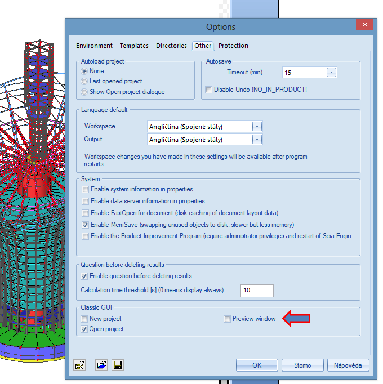Select the Last opened project radio button
The image size is (383, 384).
click(x=85, y=82)
